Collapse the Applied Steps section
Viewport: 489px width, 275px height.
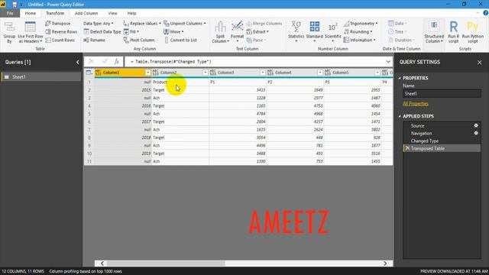[400, 116]
